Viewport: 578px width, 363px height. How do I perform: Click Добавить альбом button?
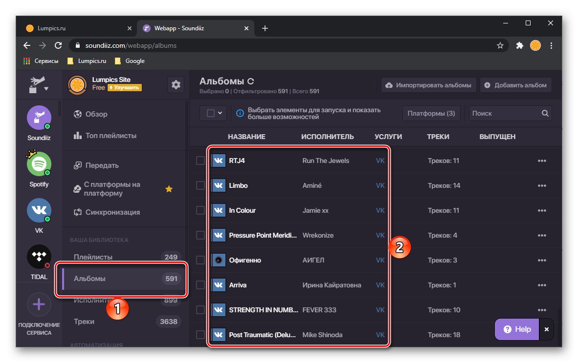515,85
